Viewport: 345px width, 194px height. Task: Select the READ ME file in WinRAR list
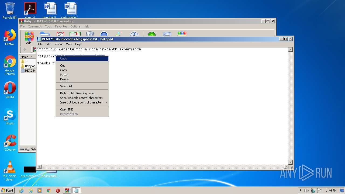(x=28, y=71)
